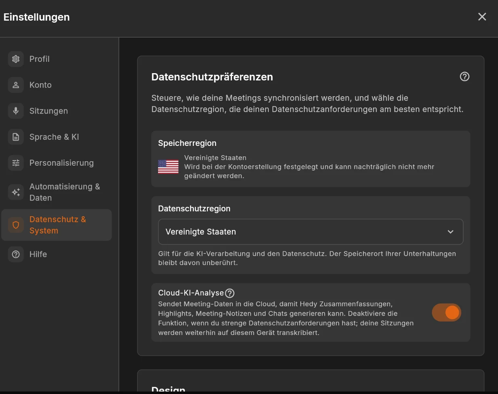Viewport: 498px width, 394px height.
Task: Open the Hilfe section
Action: (57, 254)
